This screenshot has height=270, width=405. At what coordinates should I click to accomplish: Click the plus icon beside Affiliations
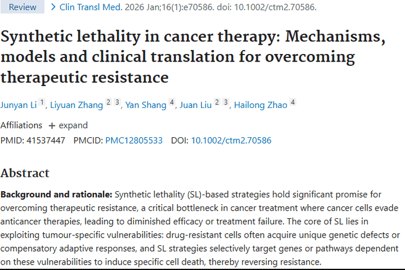52,125
